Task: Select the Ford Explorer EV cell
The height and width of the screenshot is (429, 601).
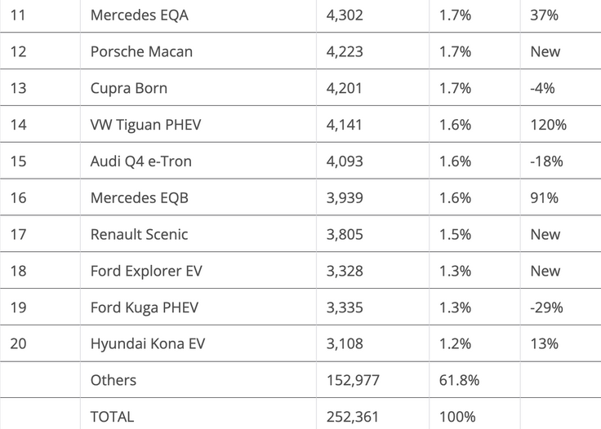Action: point(147,272)
